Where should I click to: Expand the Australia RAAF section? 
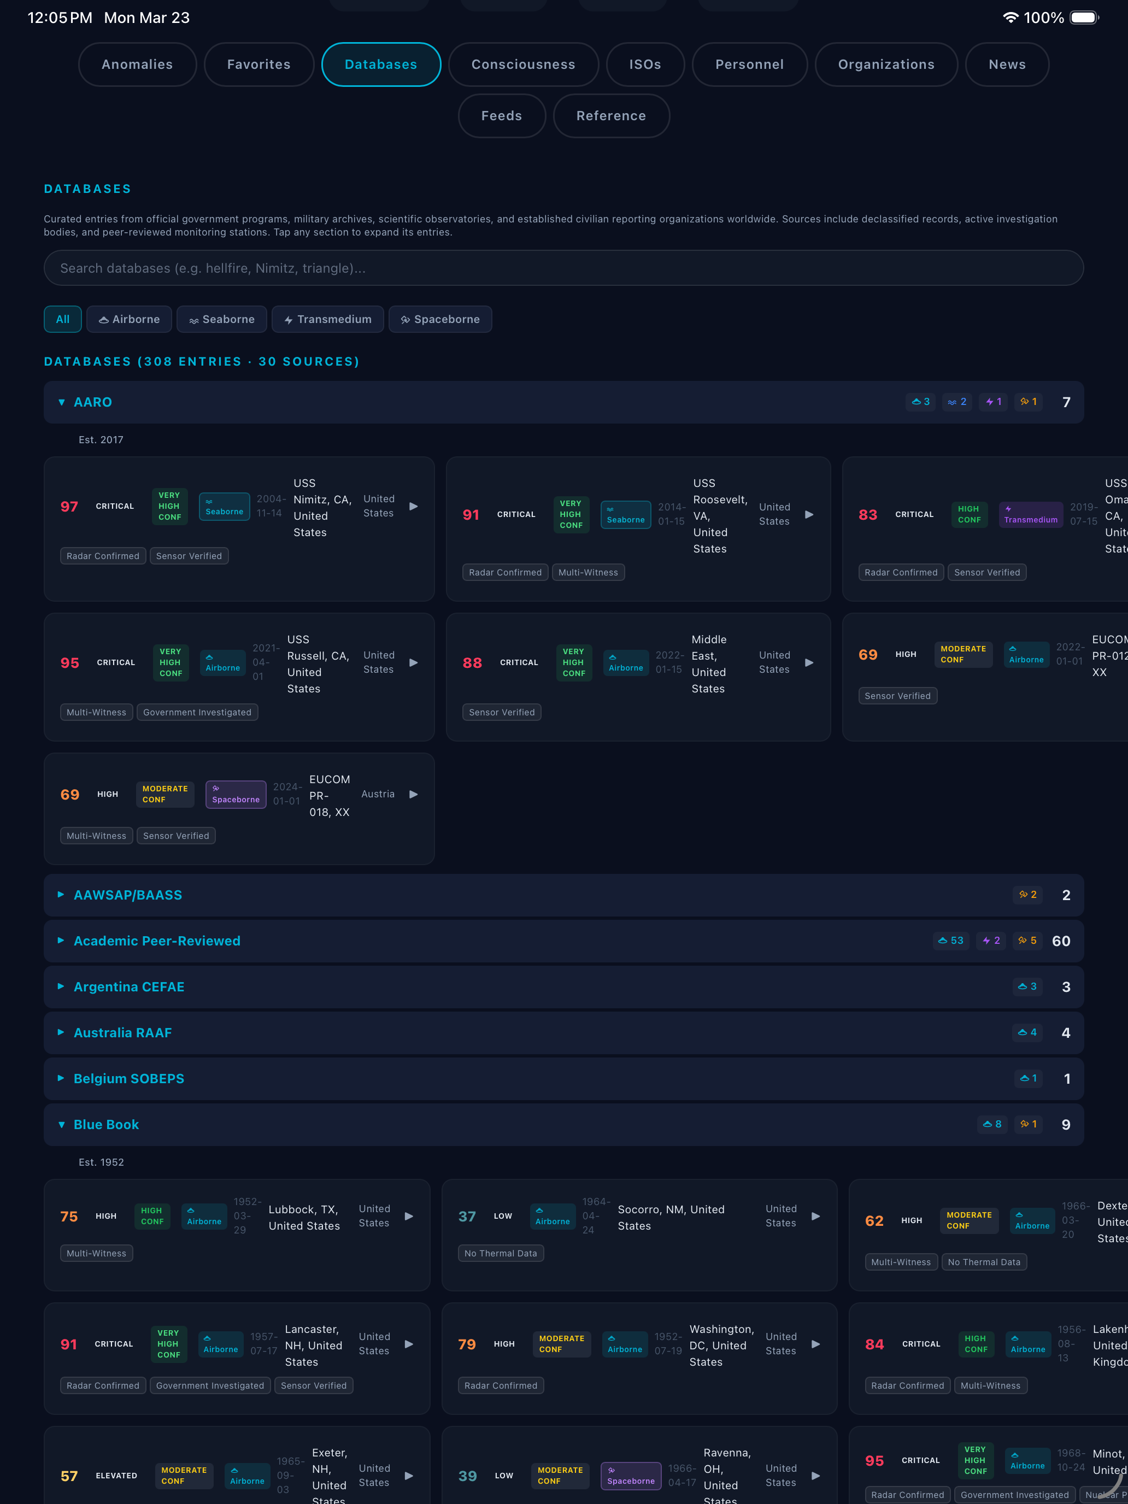coord(563,1032)
